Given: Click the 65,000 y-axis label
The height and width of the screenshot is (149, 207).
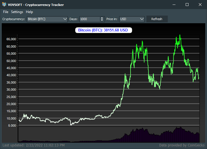Looking at the screenshot, I should pos(11,39).
